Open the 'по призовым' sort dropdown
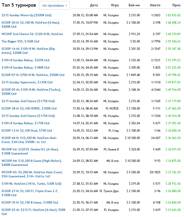184x217 pixels. click(x=54, y=5)
